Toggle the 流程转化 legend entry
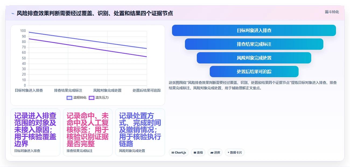 [x=77, y=98]
